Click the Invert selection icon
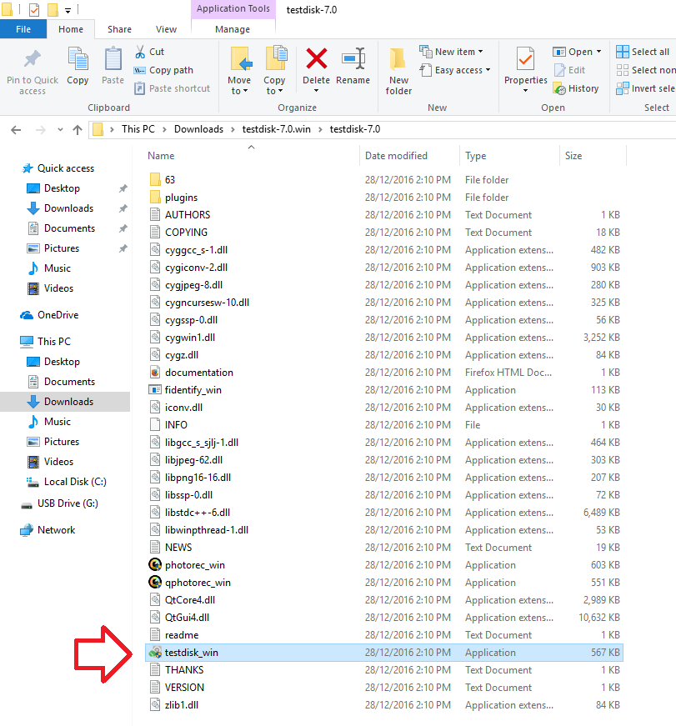The height and width of the screenshot is (726, 676). pyautogui.click(x=623, y=88)
